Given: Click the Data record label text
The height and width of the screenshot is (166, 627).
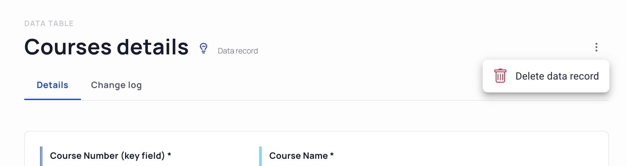Looking at the screenshot, I should (238, 51).
